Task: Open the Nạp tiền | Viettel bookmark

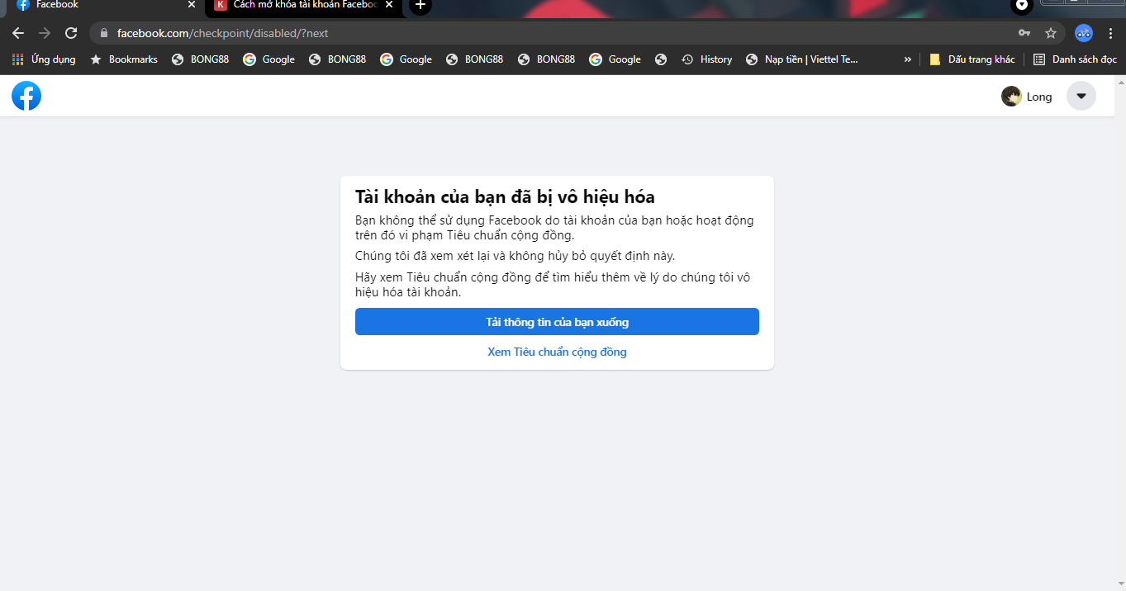Action: pyautogui.click(x=802, y=59)
